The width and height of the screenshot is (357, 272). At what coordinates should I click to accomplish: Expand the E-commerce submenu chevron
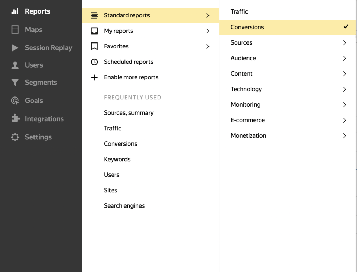344,120
